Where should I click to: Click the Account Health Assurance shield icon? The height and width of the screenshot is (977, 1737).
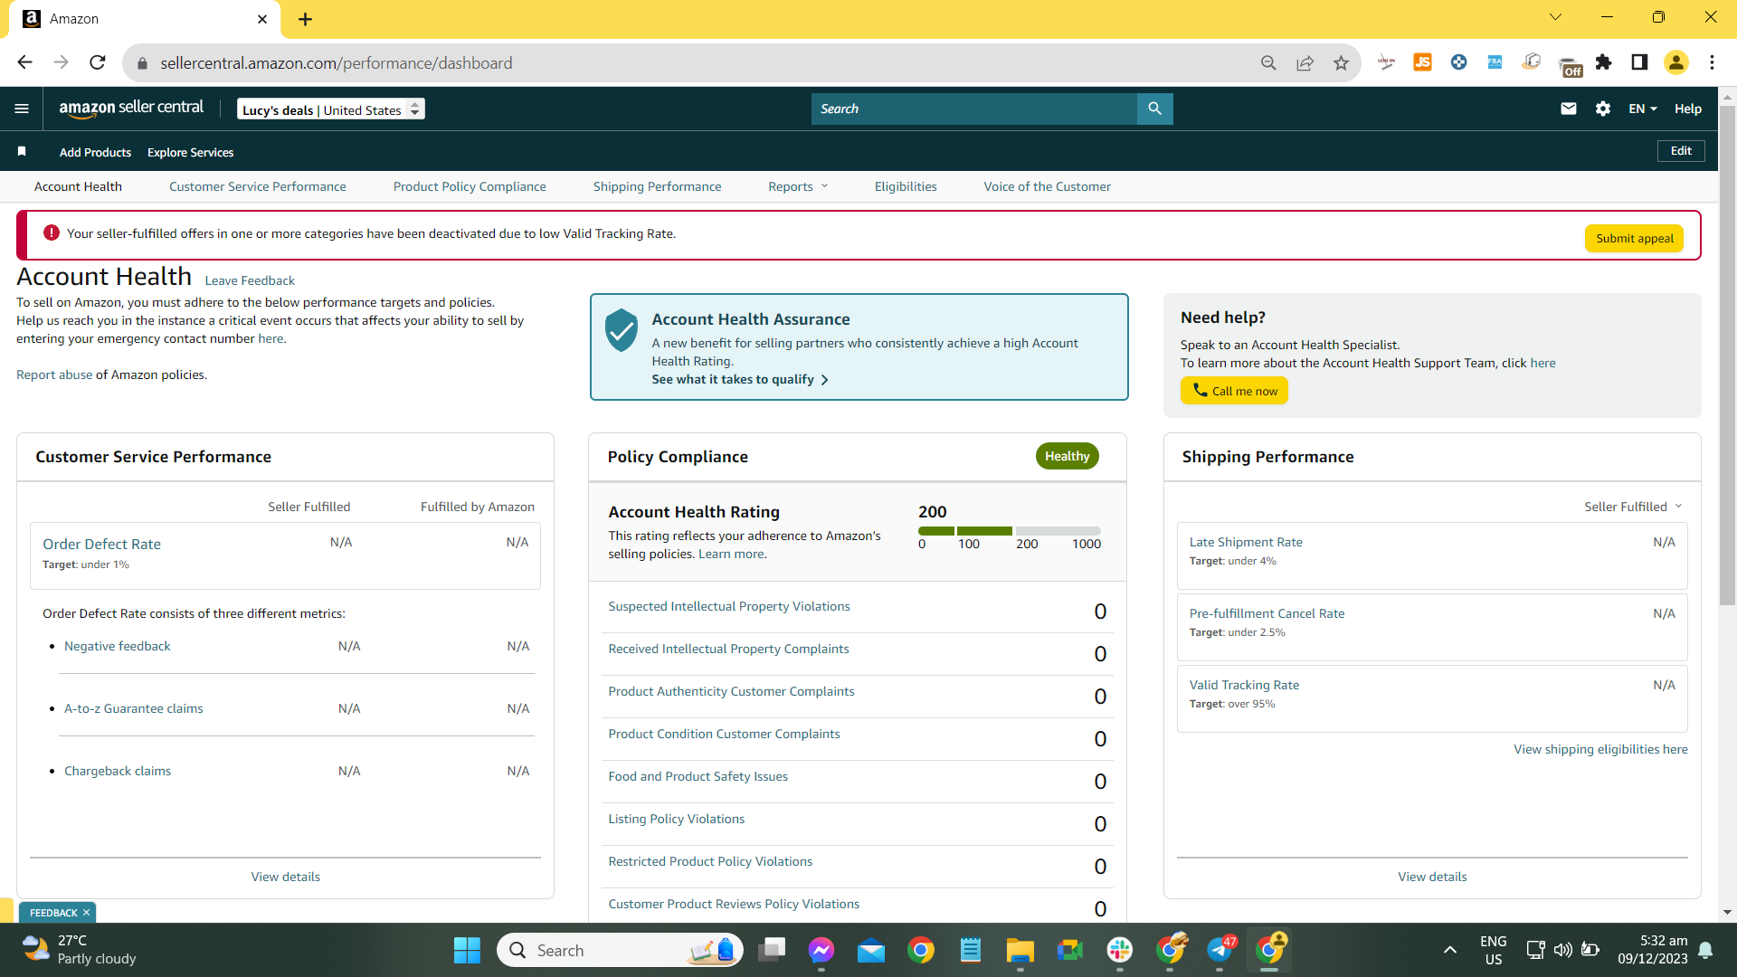[x=622, y=330]
